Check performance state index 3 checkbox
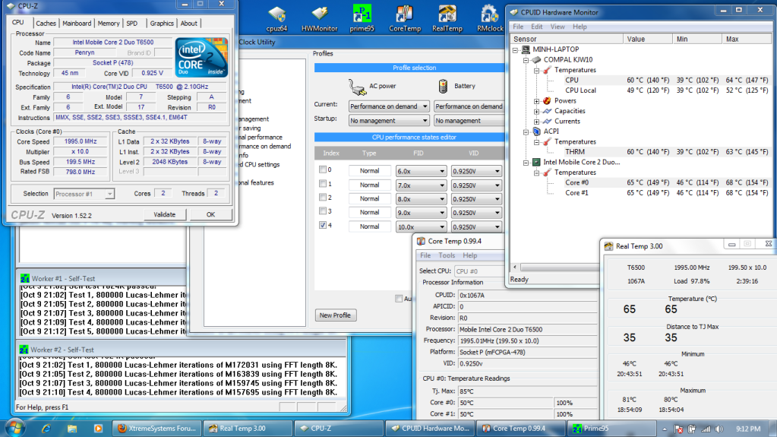 coord(323,211)
